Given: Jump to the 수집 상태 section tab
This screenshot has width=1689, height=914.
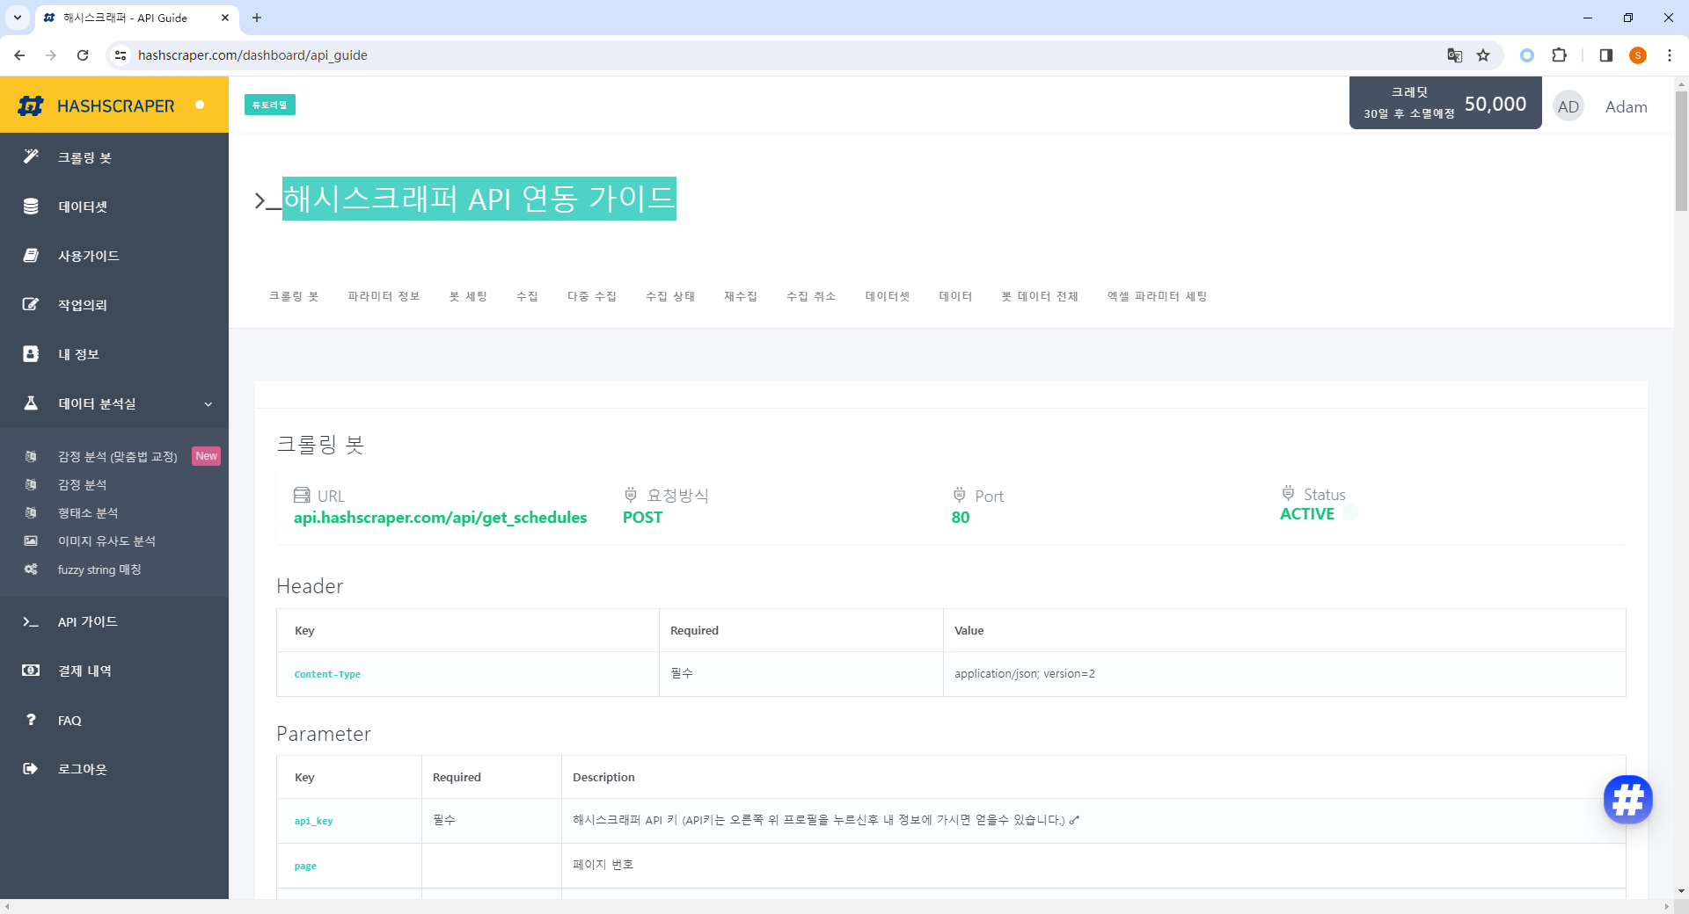Looking at the screenshot, I should click(670, 296).
